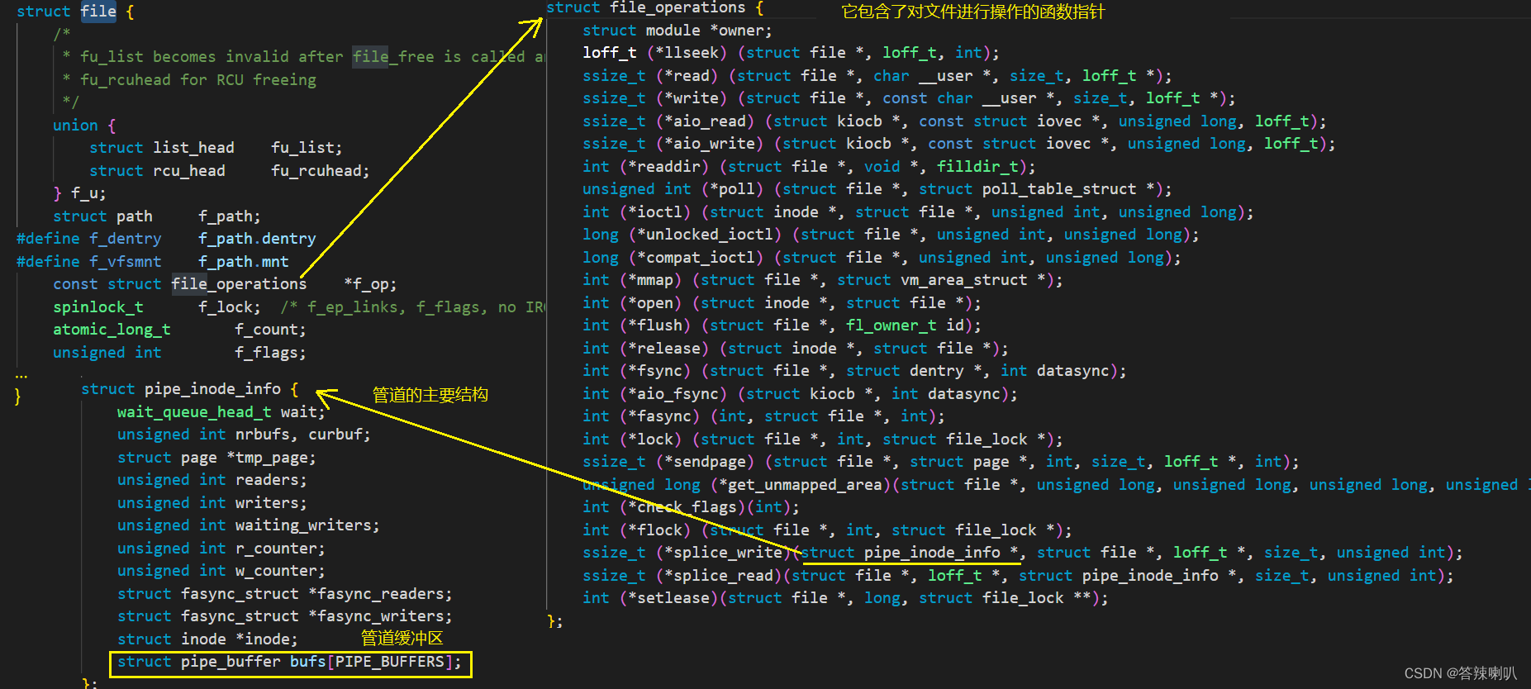Image resolution: width=1531 pixels, height=689 pixels.
Task: Click the 'fu_rcuhead for RCU freeing' comment
Action: tap(189, 80)
